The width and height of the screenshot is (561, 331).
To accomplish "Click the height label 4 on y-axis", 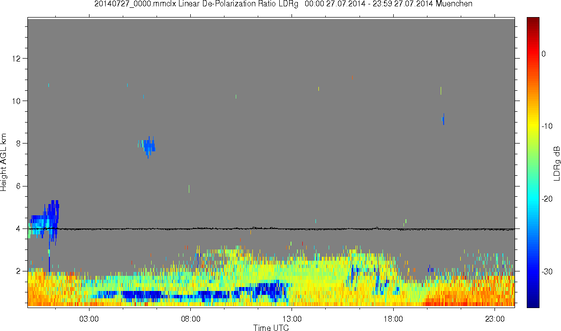I will point(18,228).
